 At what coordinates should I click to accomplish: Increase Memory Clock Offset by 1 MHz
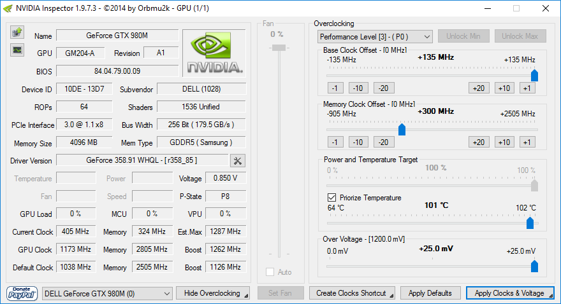point(527,142)
